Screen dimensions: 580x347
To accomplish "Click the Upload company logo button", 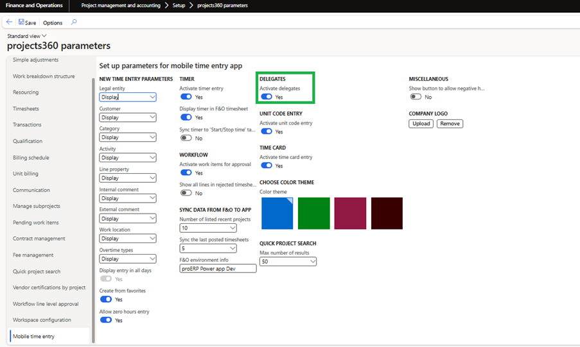I will point(421,124).
